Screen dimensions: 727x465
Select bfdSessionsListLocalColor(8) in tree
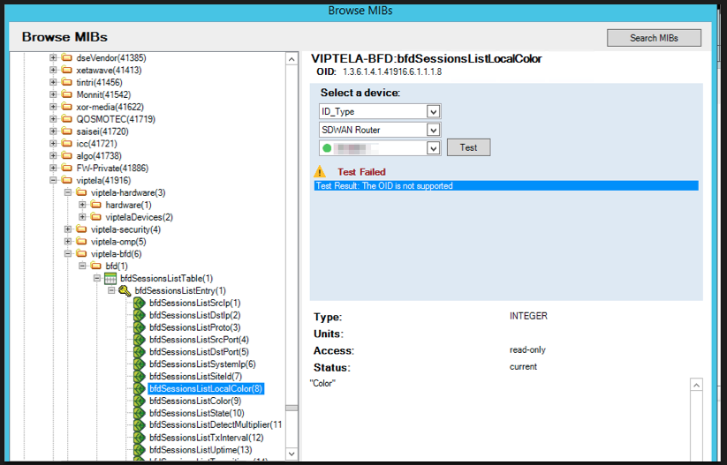coord(206,388)
